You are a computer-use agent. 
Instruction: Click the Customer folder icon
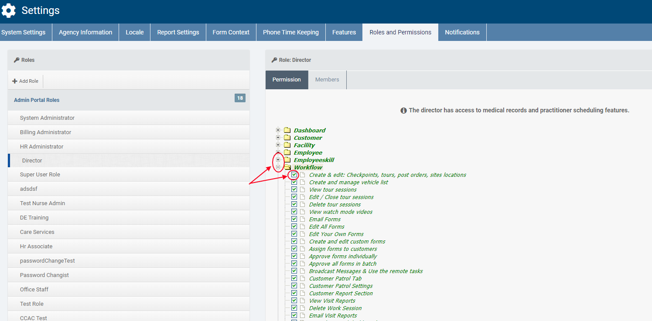287,138
